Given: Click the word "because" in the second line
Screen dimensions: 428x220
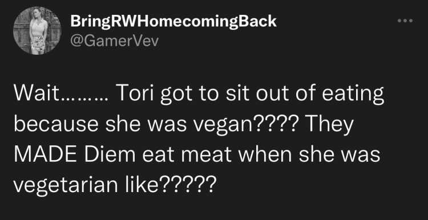Looking at the screenshot, I should 57,124.
